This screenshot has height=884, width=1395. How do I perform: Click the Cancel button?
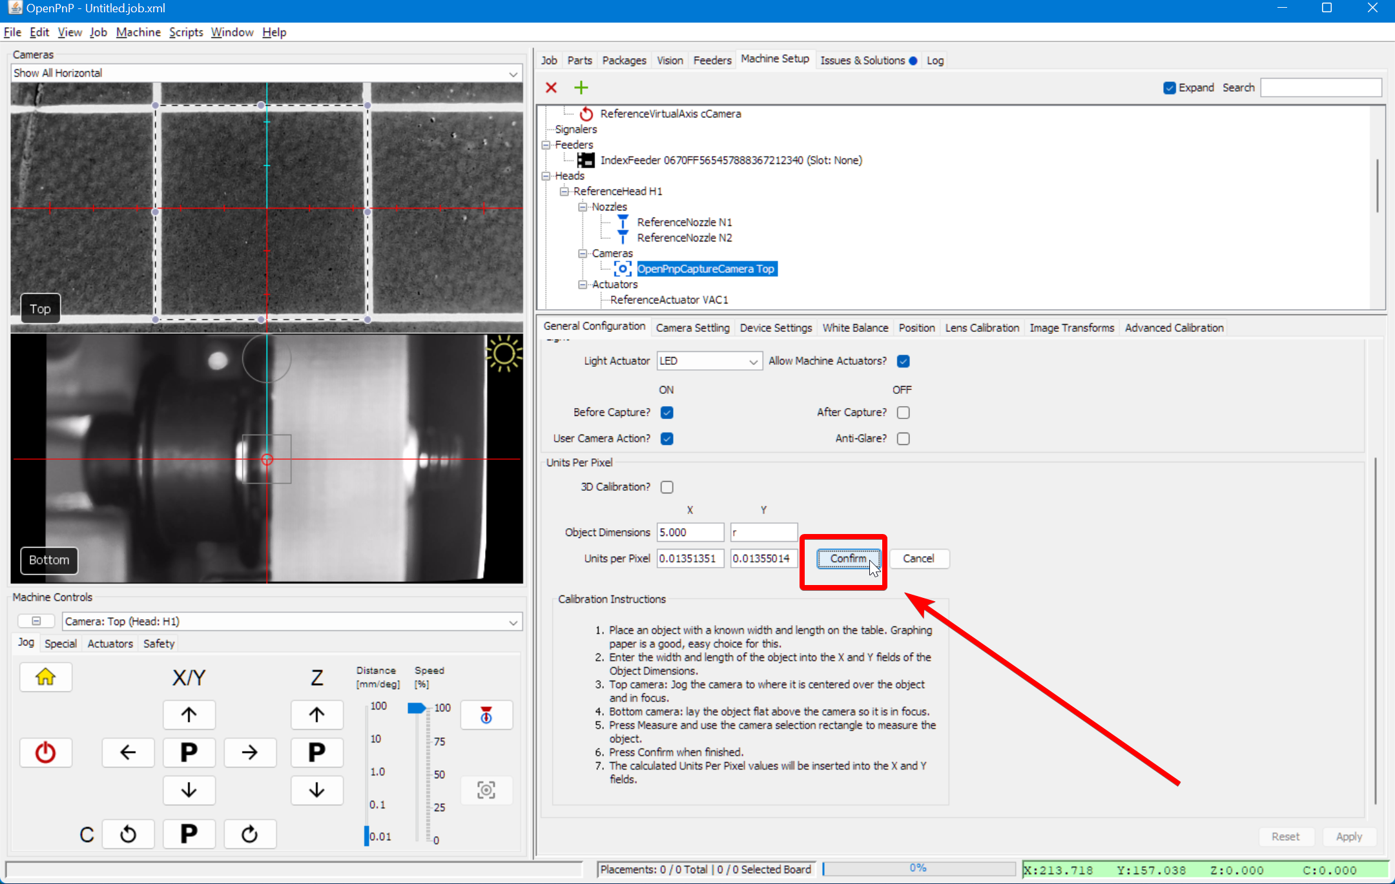pos(918,559)
